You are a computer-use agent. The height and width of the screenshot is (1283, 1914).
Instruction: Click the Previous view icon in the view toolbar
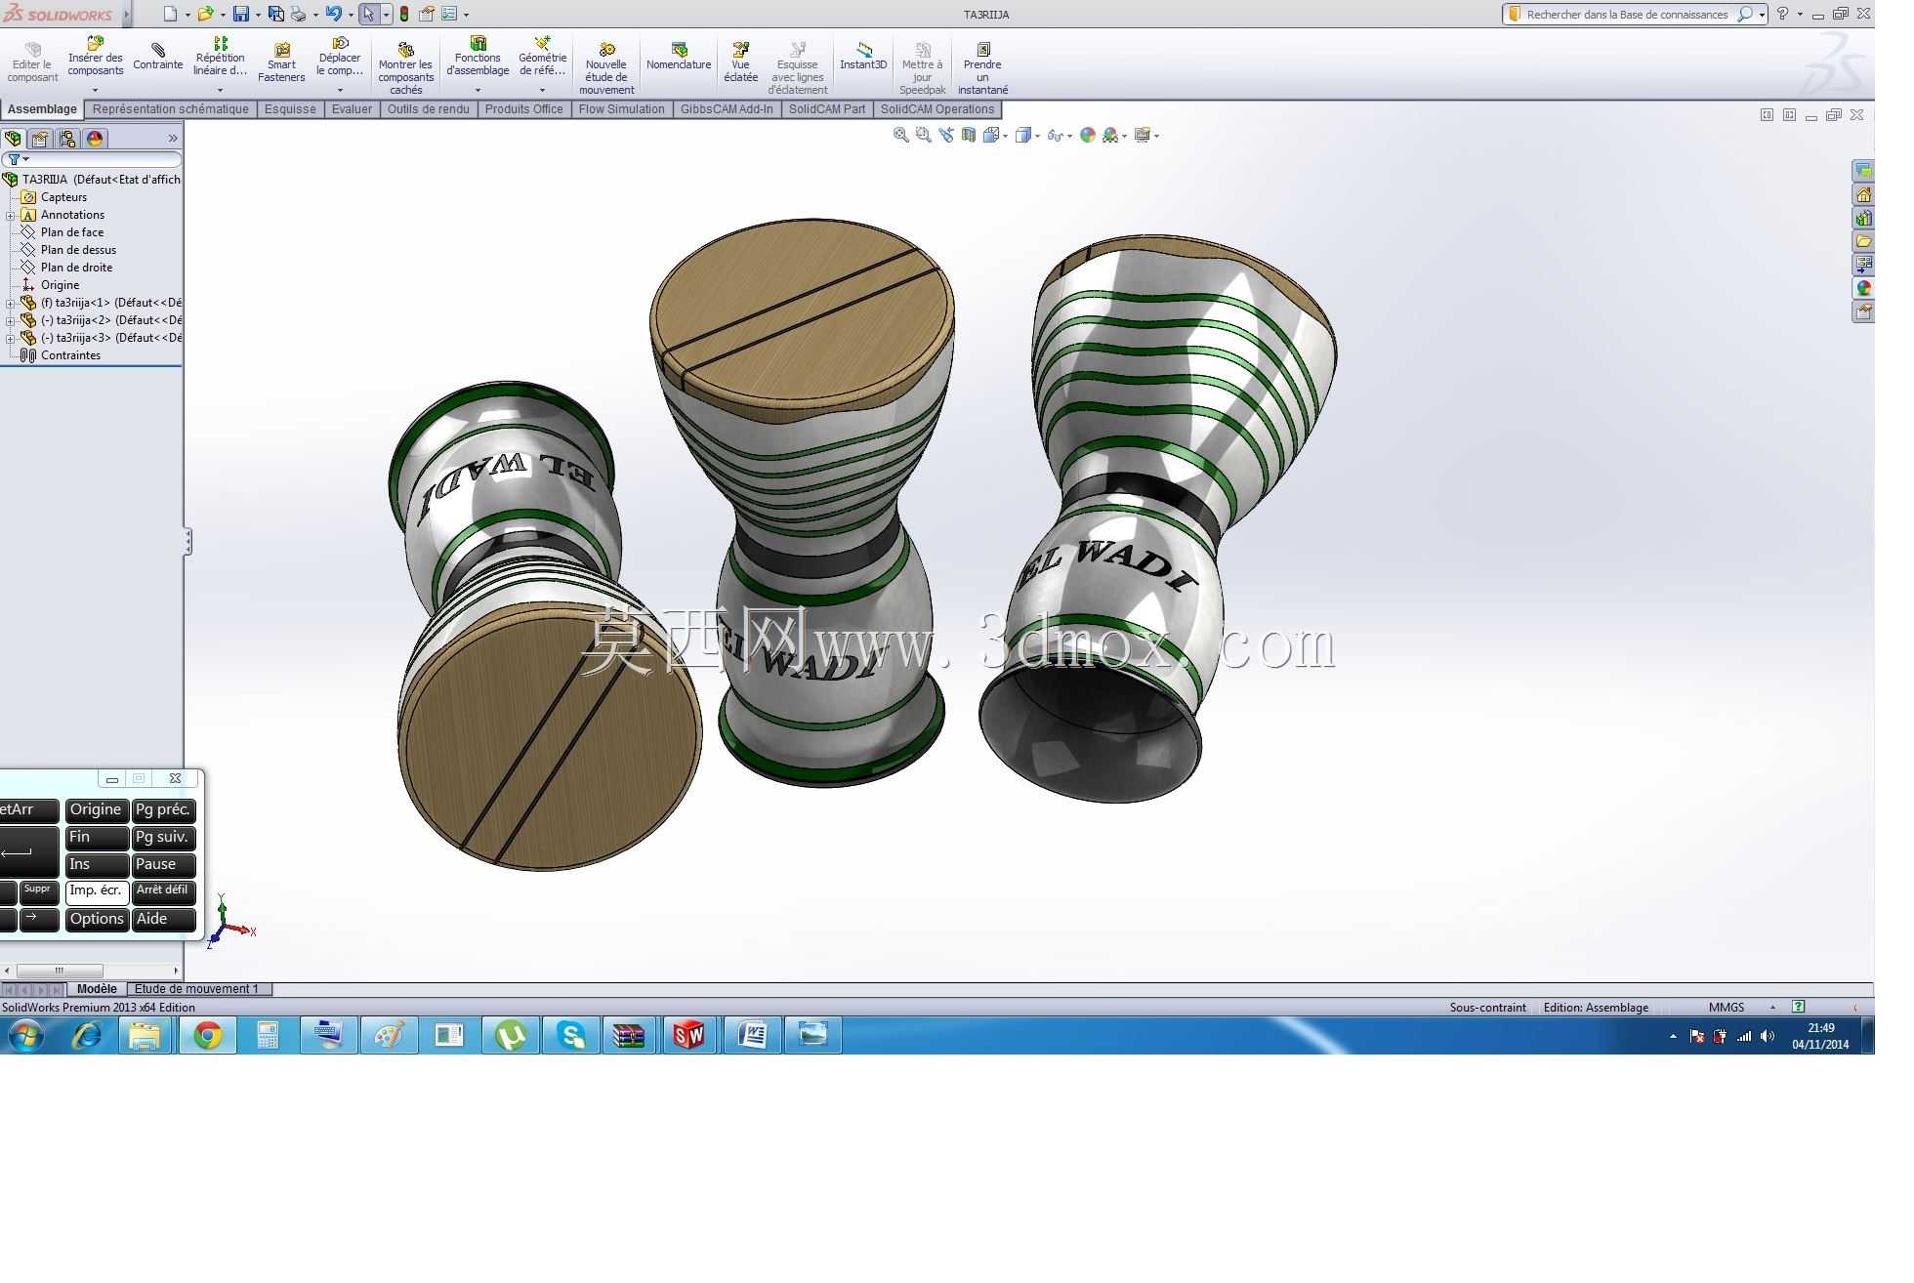click(x=946, y=136)
